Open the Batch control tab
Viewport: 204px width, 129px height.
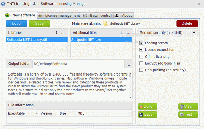[x=98, y=16]
